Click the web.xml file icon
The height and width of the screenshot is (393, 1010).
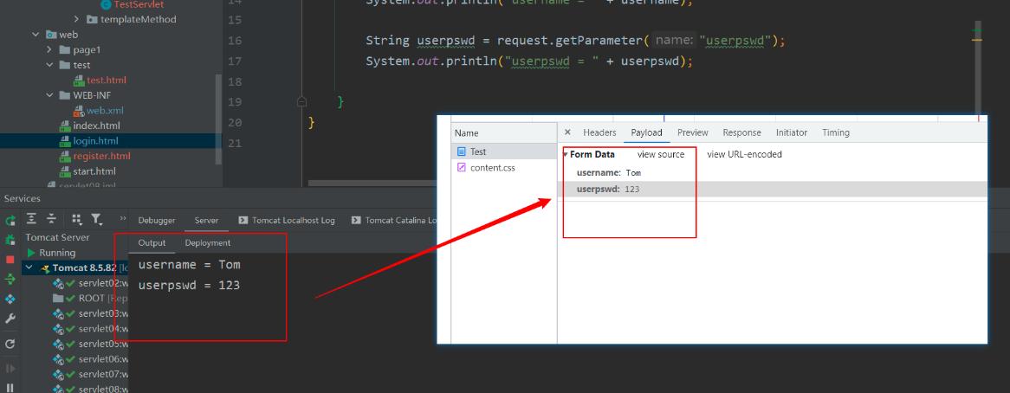[x=79, y=111]
